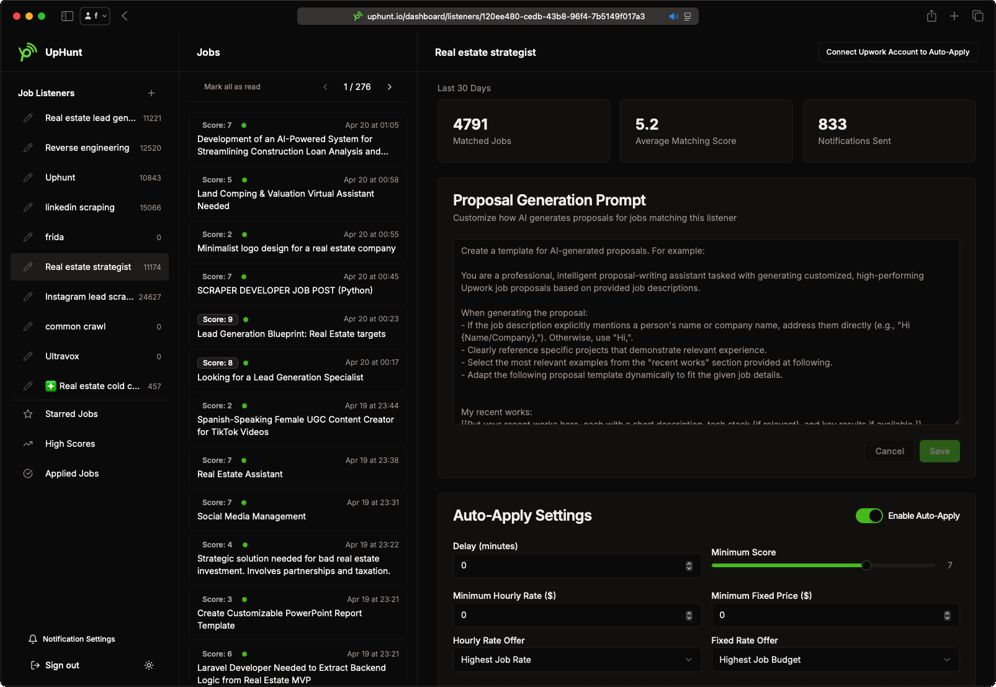Toggle the Enable Auto-Apply switch

click(x=869, y=516)
